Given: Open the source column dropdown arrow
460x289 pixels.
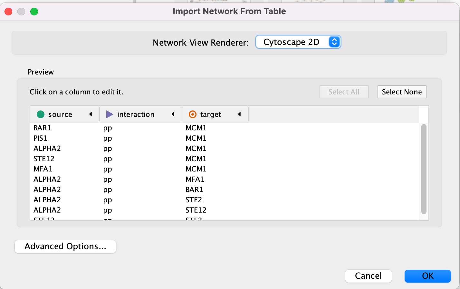Looking at the screenshot, I should [91, 114].
